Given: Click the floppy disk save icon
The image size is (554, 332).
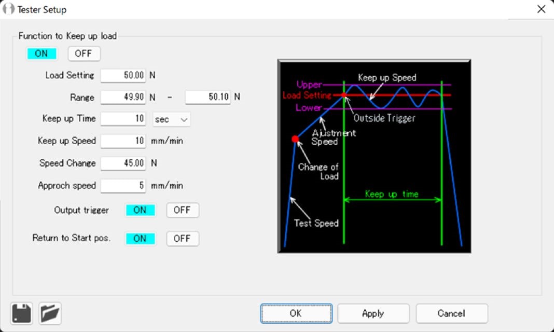Looking at the screenshot, I should click(x=21, y=313).
